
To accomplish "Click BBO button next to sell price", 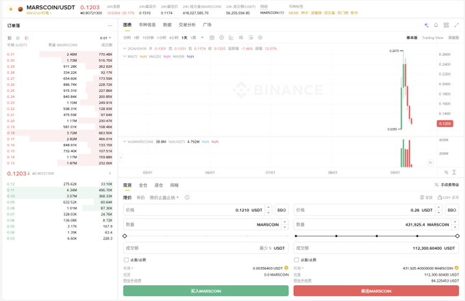I will (452, 210).
